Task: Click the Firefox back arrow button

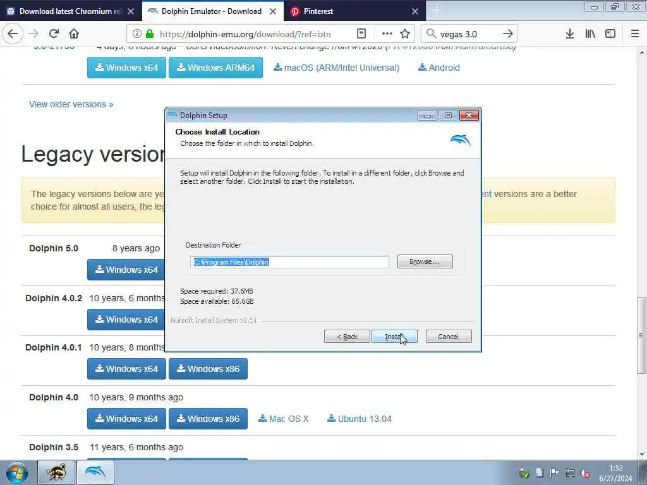Action: [13, 34]
